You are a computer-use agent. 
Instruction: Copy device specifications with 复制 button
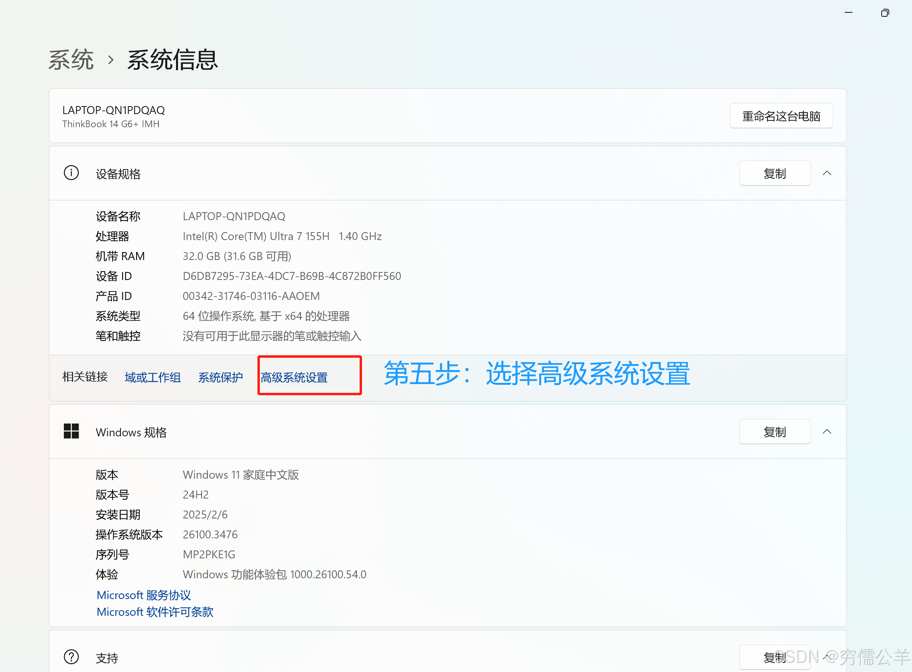point(774,173)
